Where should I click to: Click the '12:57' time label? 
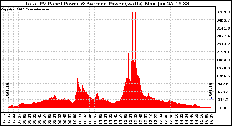point(146,119)
